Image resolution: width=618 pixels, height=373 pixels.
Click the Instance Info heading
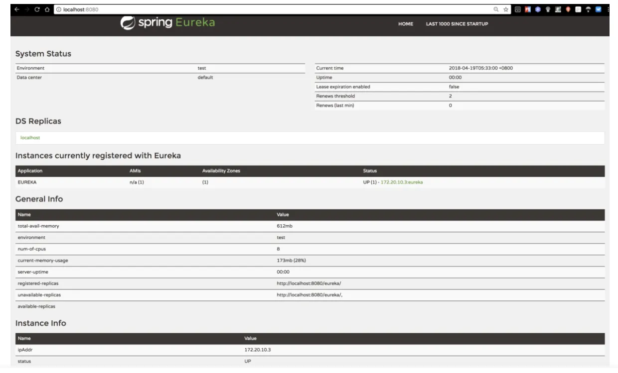click(41, 323)
